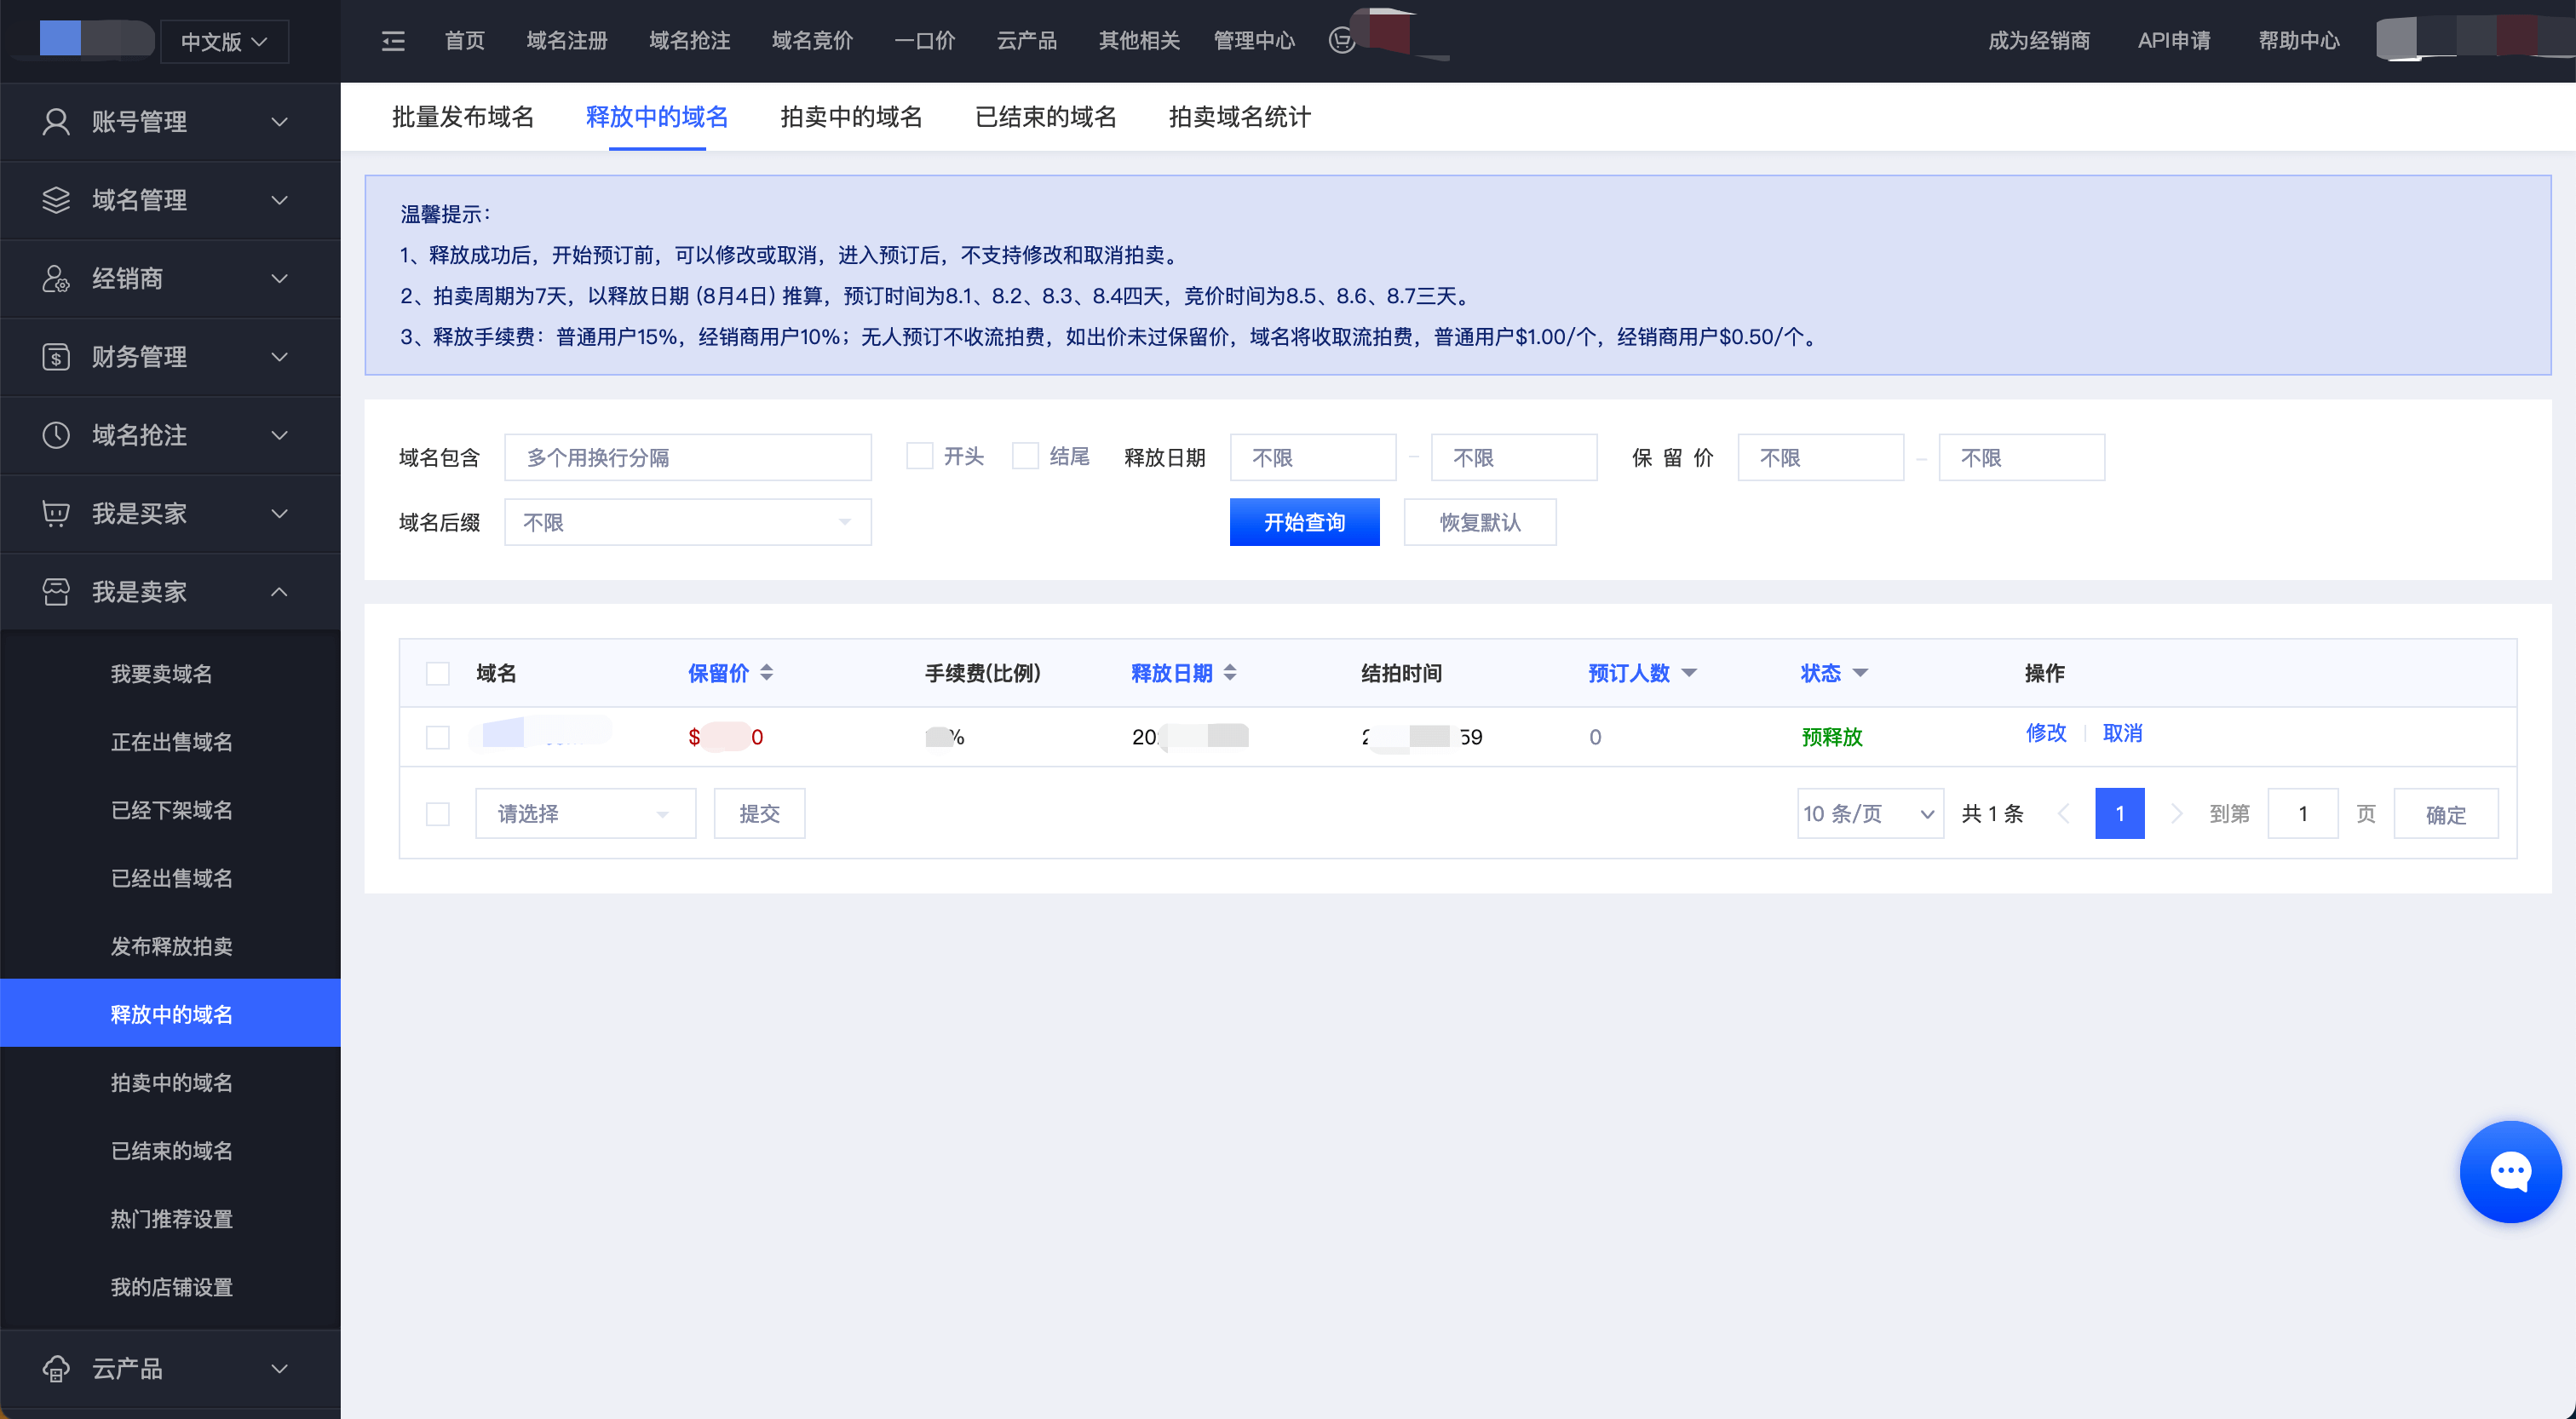Click the 开始查询 button
The width and height of the screenshot is (2576, 1419).
(1304, 522)
